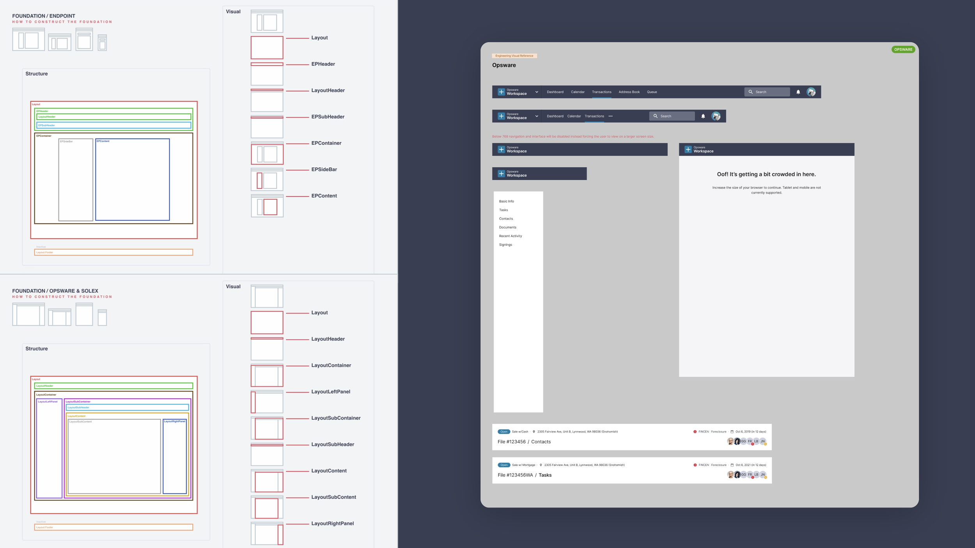This screenshot has width=975, height=548.
Task: Expand the Workspace chevron in the narrower navigation bar
Action: 537,116
